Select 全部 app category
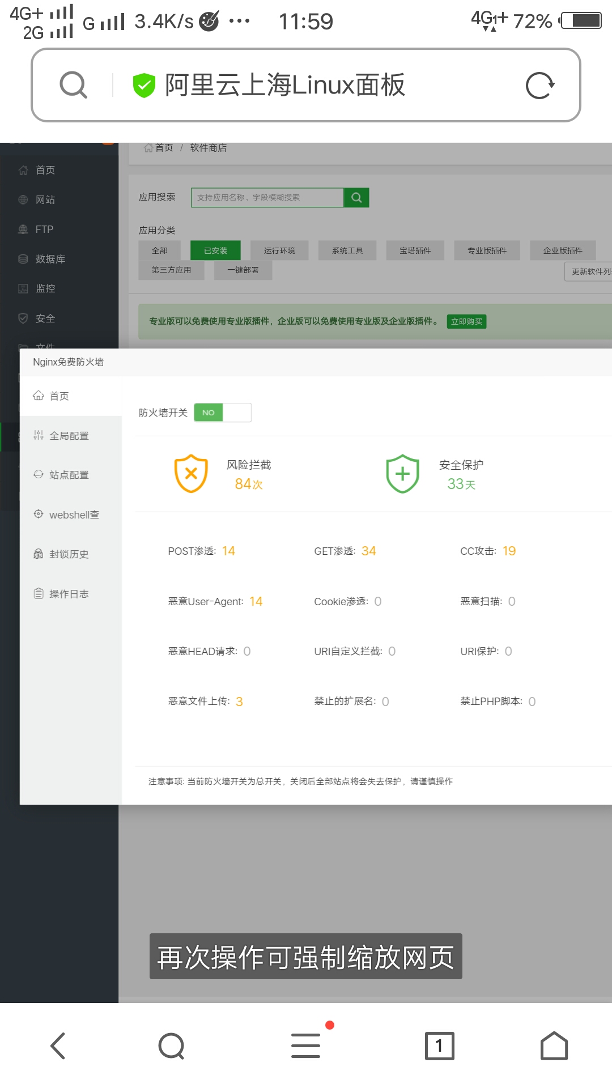Viewport: 612px width, 1088px height. 159,250
